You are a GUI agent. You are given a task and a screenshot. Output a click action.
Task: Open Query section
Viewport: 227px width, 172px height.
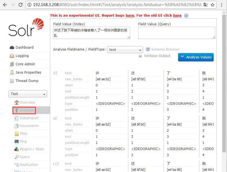click(25, 157)
